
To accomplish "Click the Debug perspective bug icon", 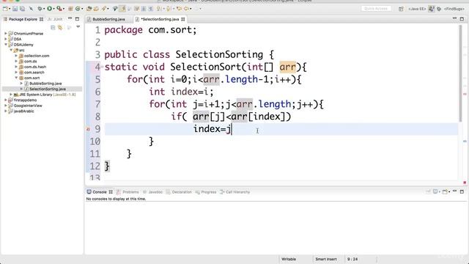I will coord(439,9).
